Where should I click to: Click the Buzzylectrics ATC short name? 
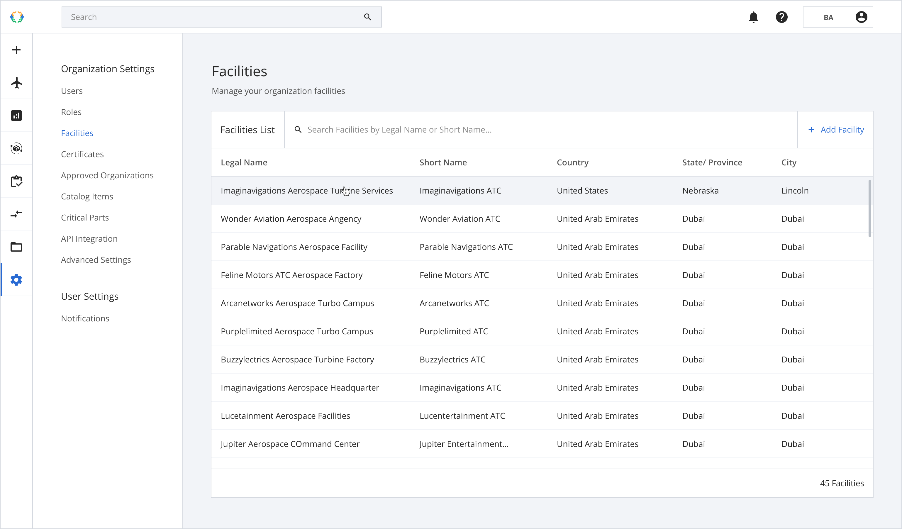(x=452, y=359)
